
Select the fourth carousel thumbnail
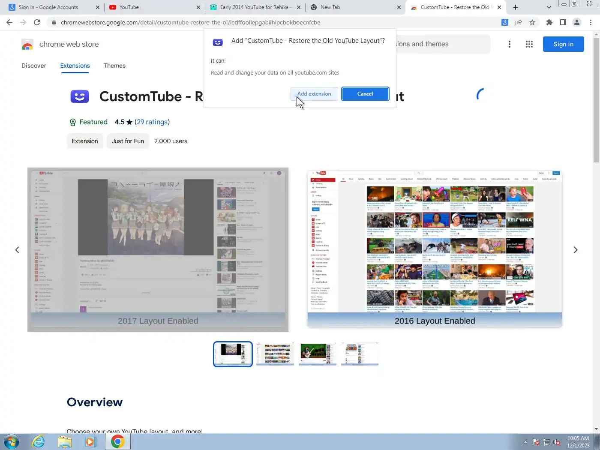coord(360,354)
